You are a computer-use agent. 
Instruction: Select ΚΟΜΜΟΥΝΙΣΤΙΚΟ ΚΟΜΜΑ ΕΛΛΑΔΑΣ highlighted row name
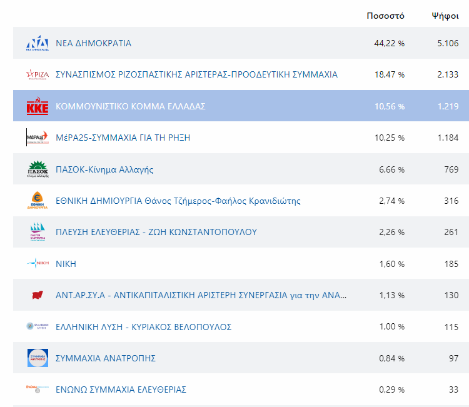pos(130,106)
